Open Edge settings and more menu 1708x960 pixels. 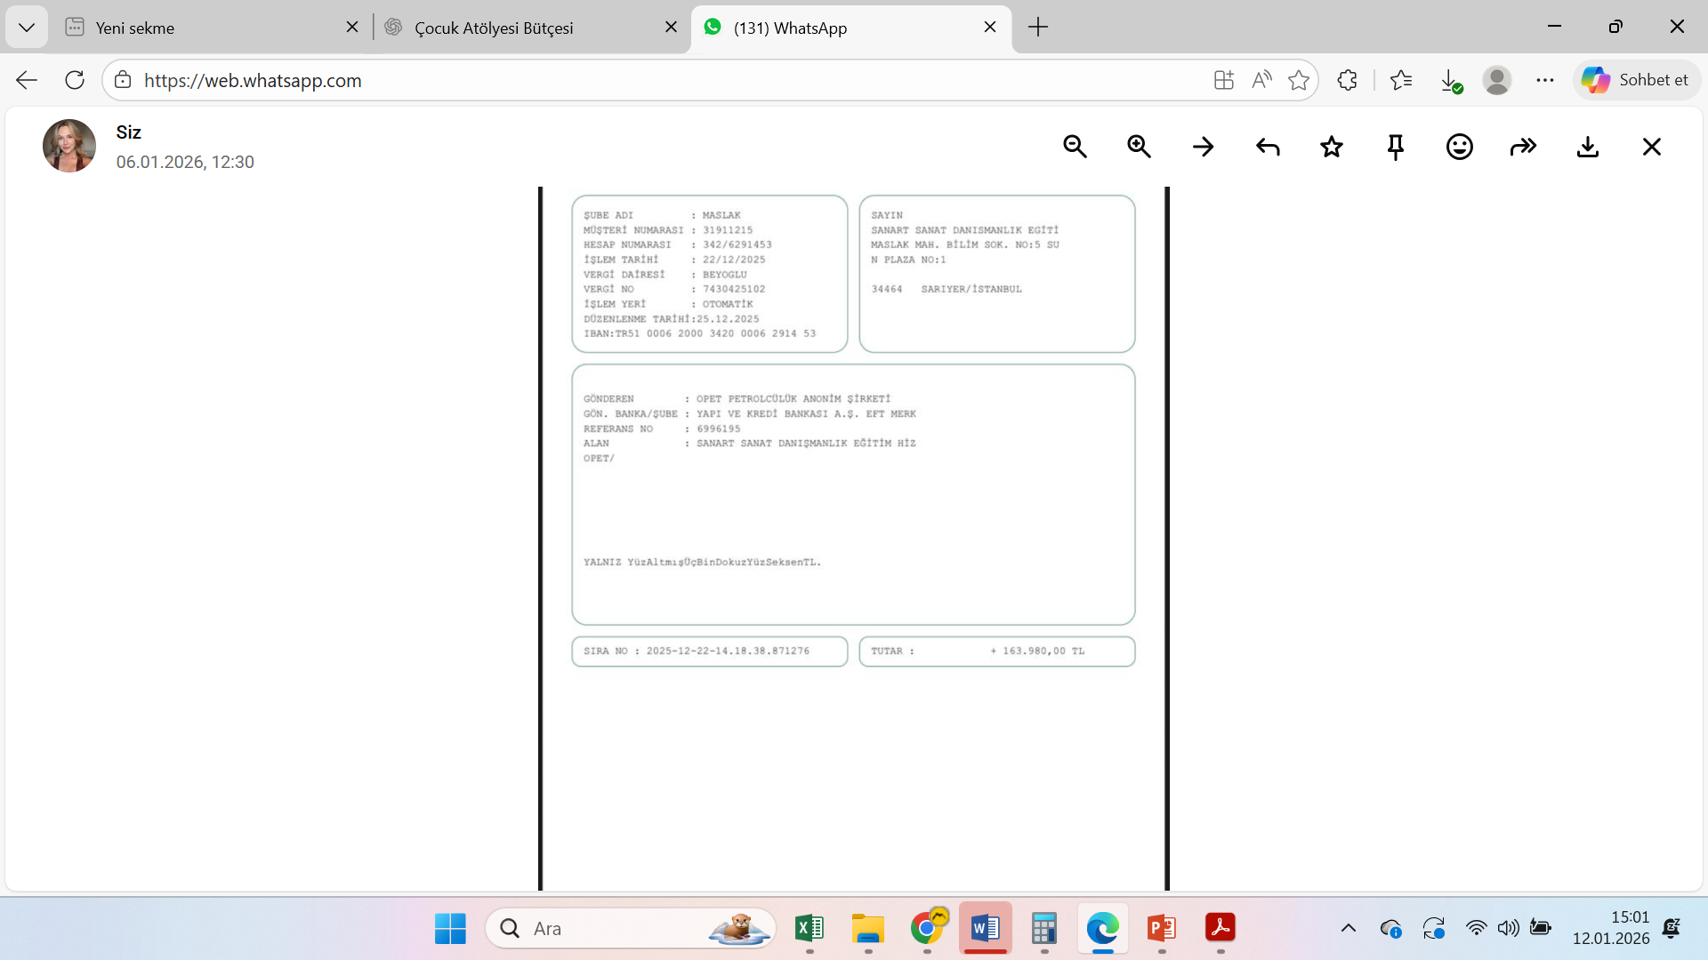[x=1545, y=80]
